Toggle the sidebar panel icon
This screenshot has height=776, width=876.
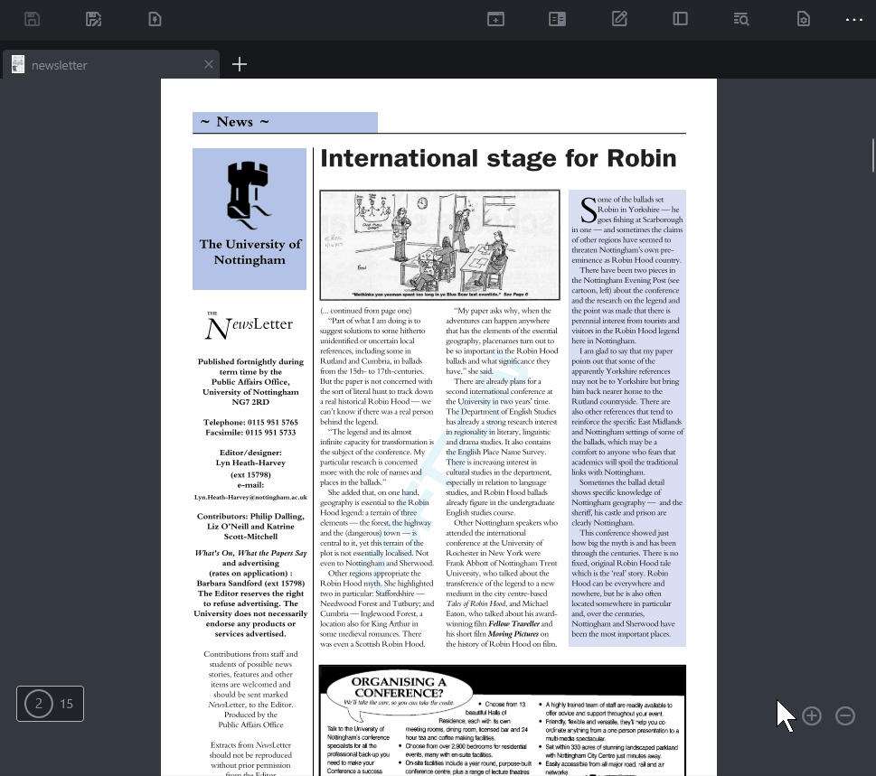[681, 19]
